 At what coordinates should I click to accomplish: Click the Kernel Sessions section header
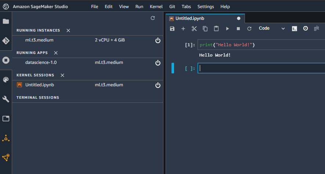(x=35, y=75)
